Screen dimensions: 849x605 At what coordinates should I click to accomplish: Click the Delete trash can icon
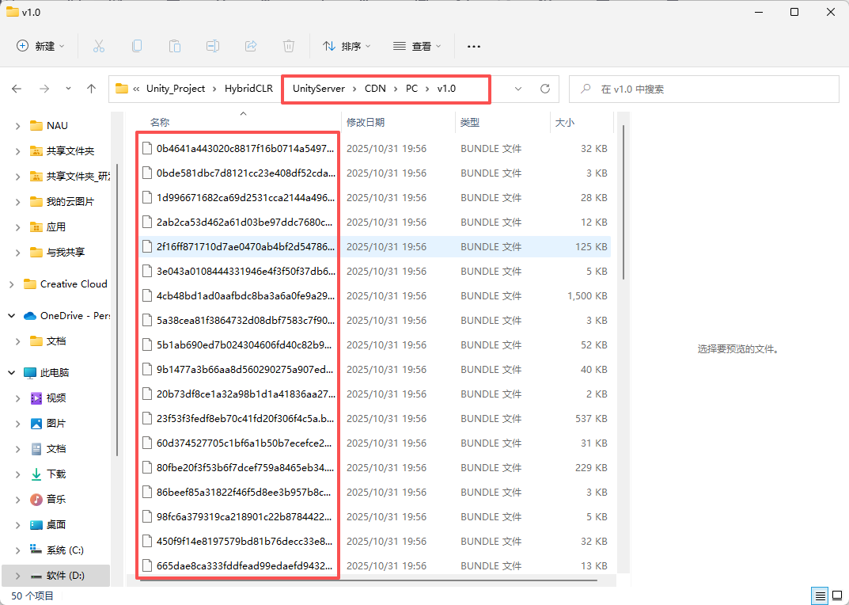click(x=289, y=46)
